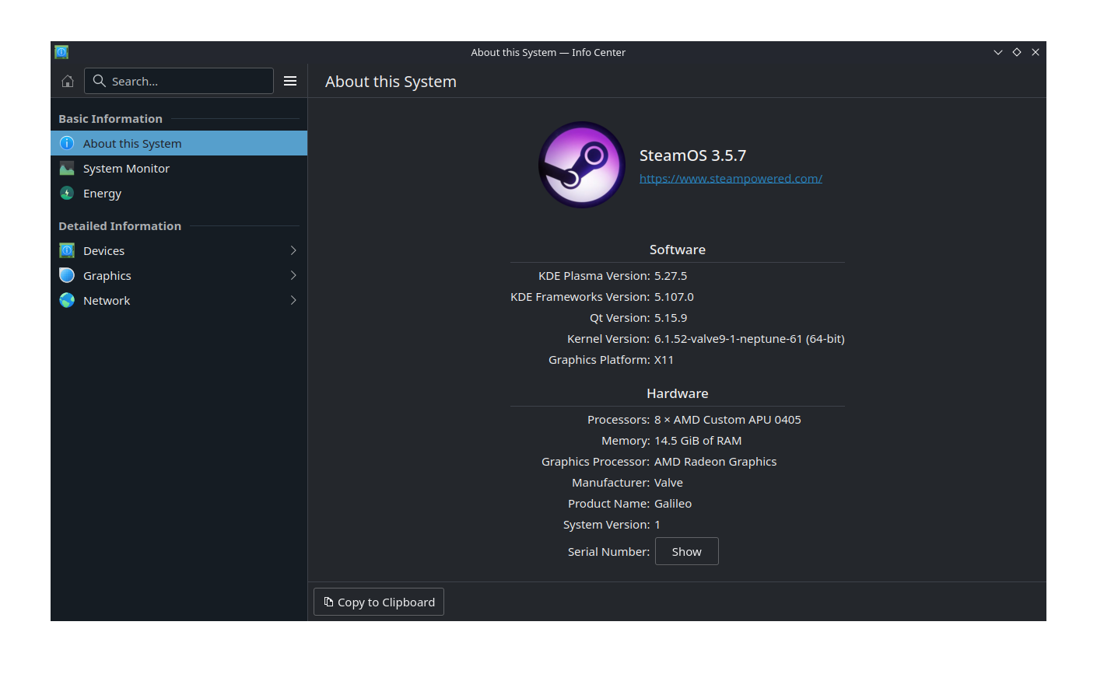This screenshot has height=681, width=1097.
Task: Click the Hardware section heading
Action: point(678,393)
